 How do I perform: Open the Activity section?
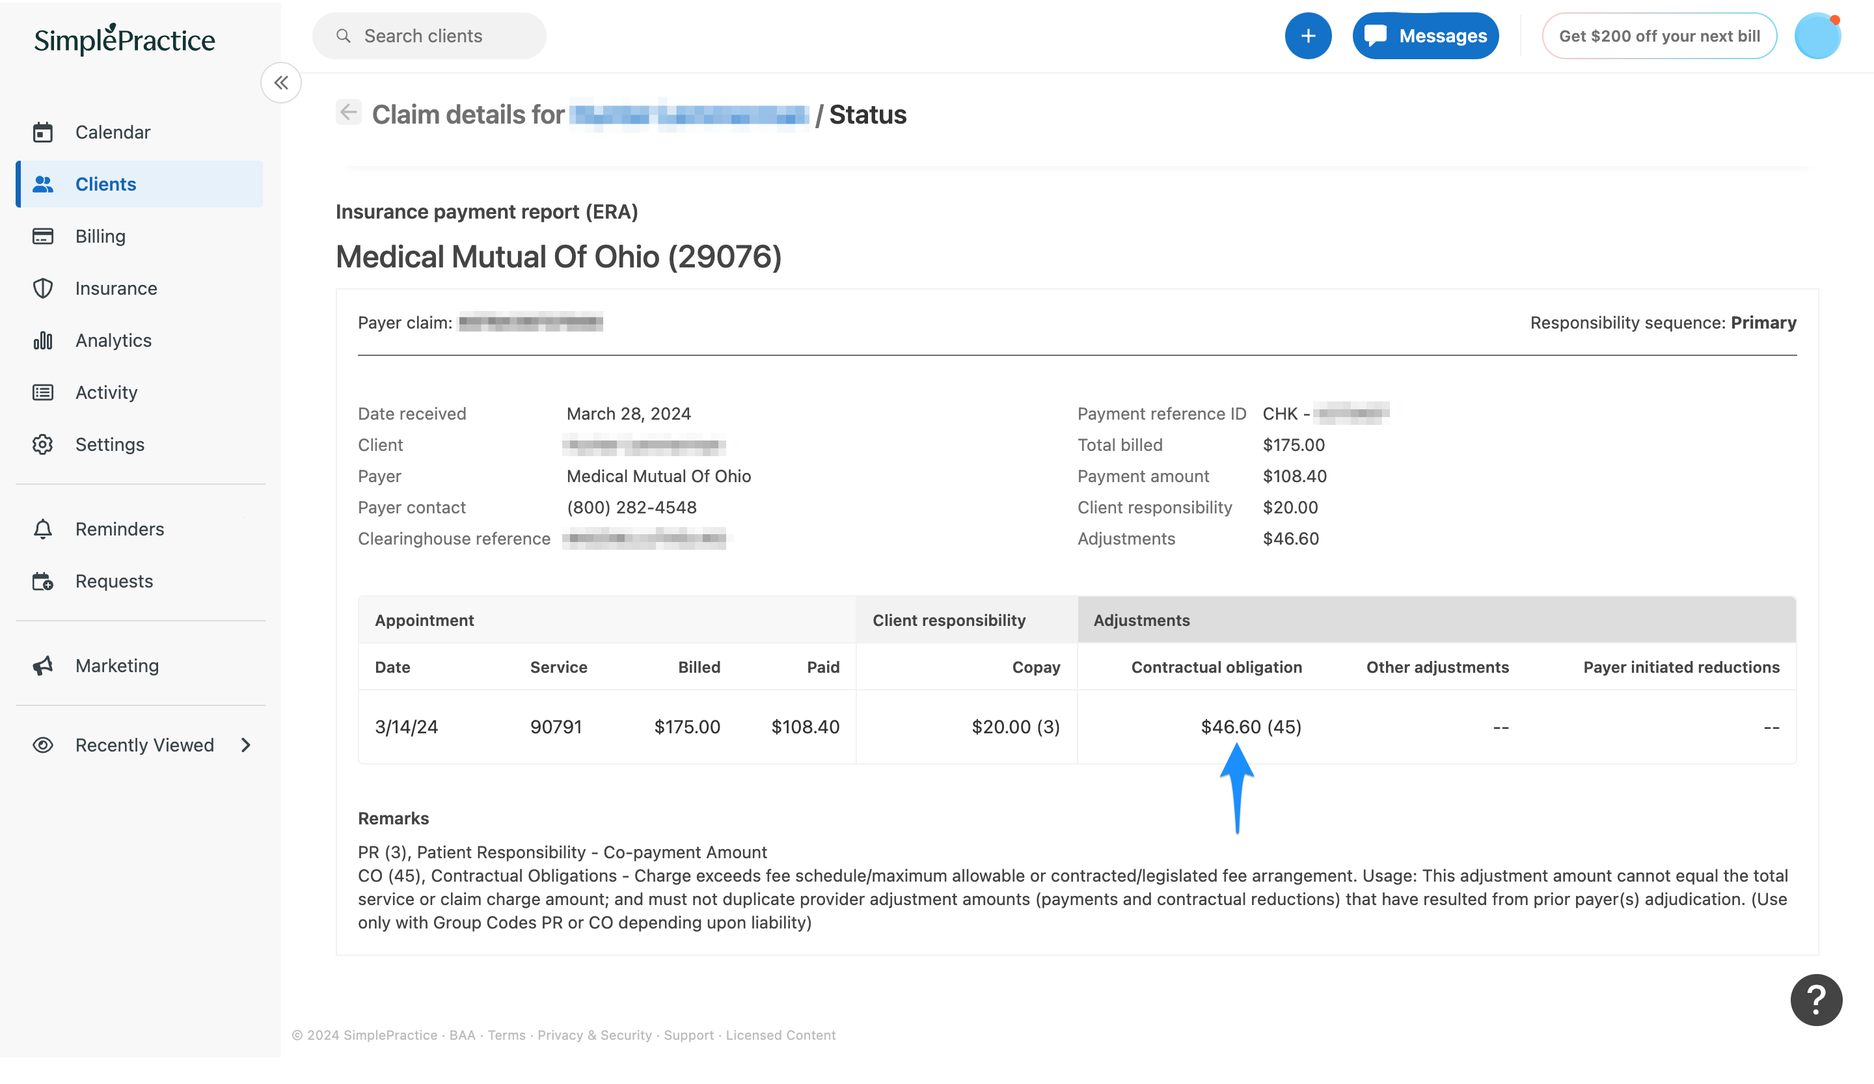(x=139, y=392)
